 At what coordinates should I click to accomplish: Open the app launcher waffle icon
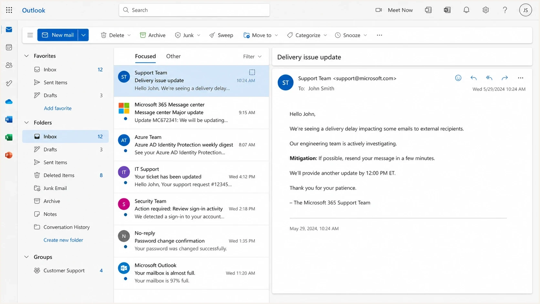click(x=9, y=10)
